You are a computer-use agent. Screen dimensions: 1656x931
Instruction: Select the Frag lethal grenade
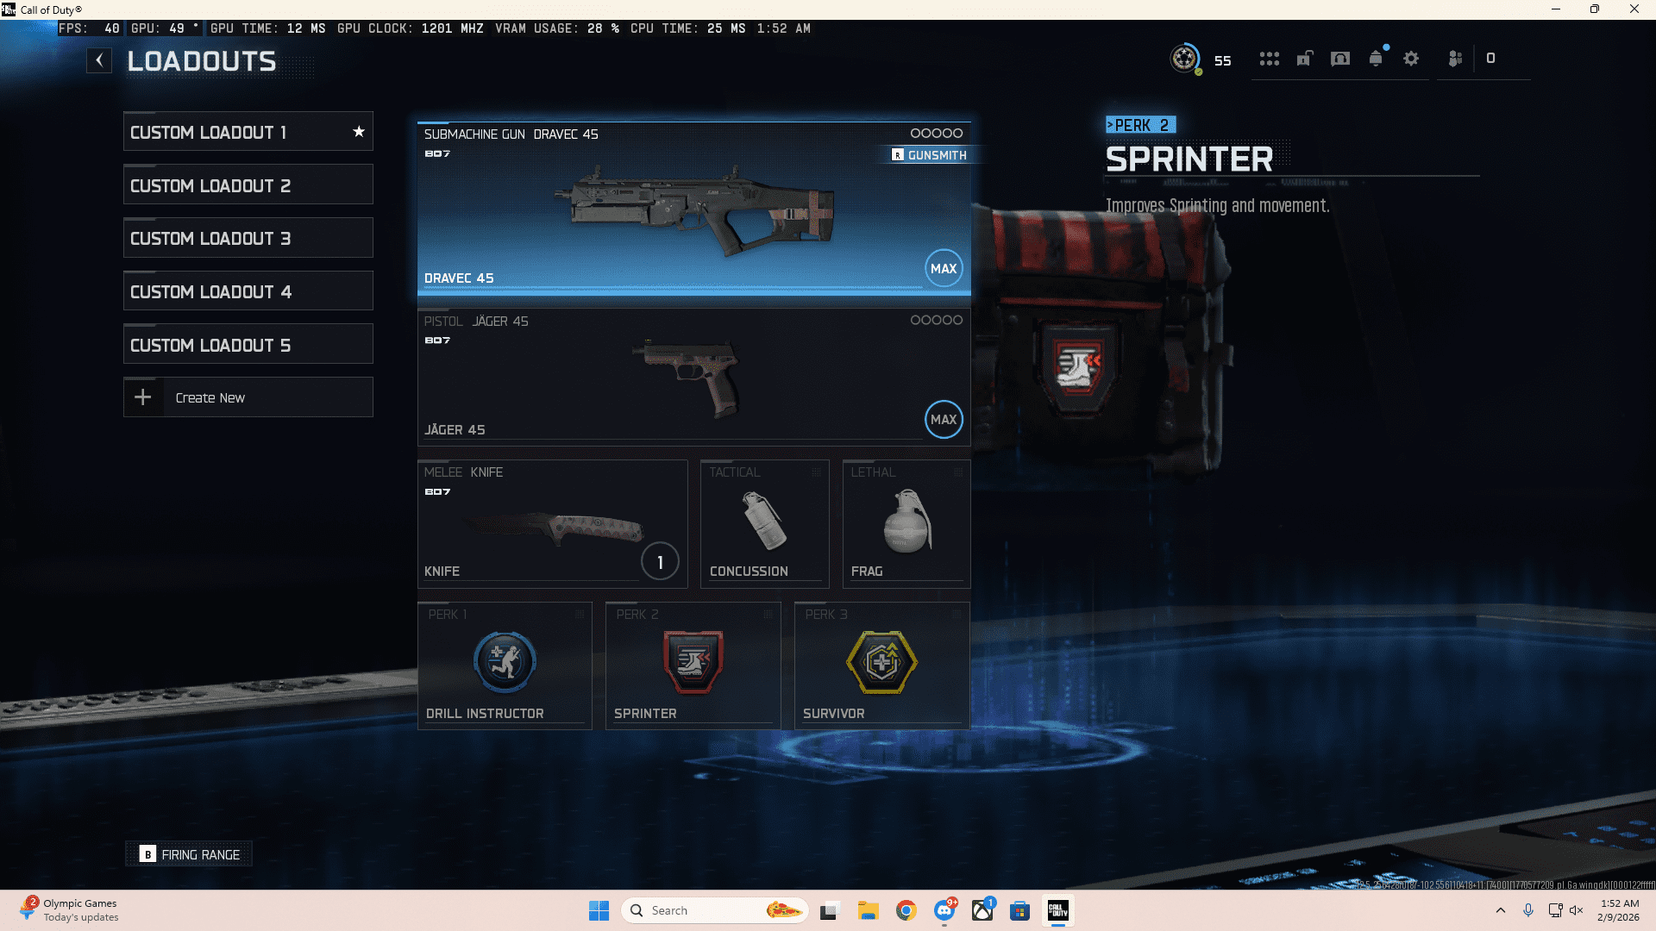906,524
